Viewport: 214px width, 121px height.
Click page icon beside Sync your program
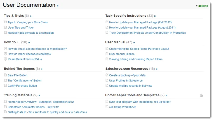click(107, 102)
